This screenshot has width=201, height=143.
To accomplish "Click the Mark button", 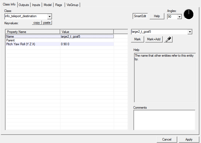I will coord(137,39).
